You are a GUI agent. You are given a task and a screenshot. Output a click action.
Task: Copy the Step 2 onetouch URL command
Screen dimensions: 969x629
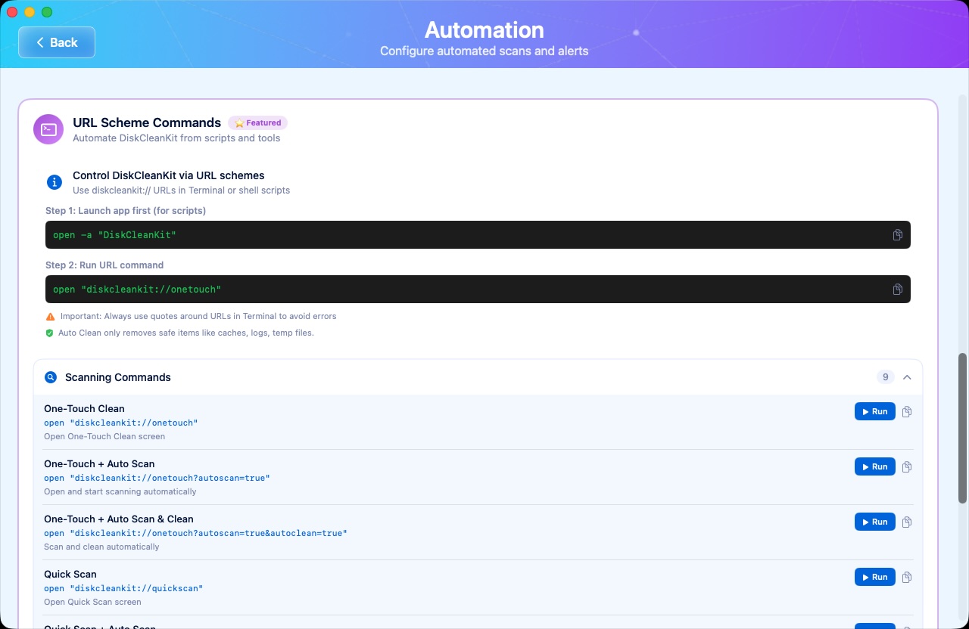coord(897,290)
